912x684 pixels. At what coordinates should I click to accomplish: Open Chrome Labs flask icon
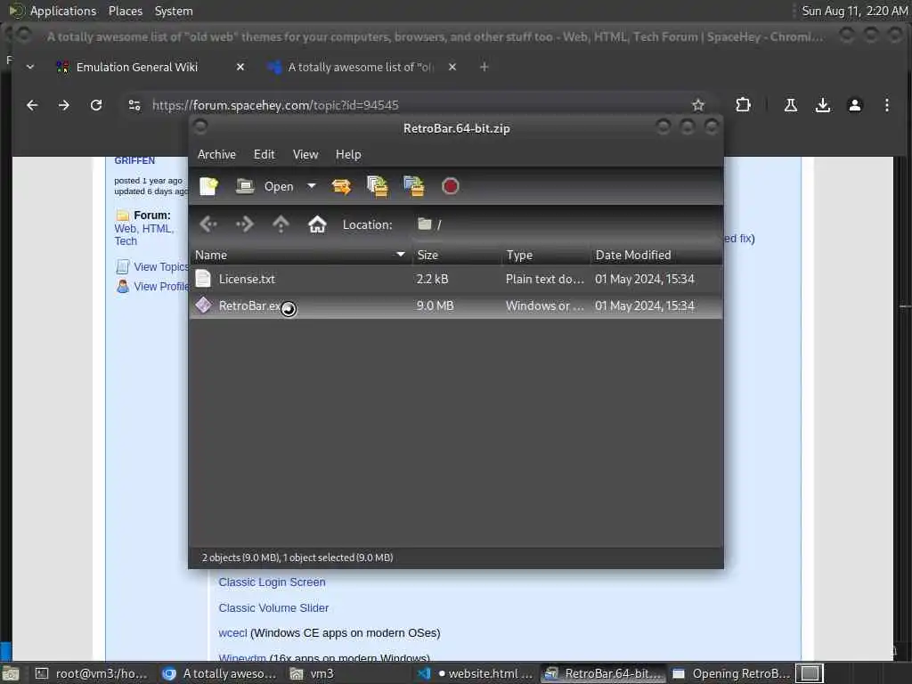point(791,105)
